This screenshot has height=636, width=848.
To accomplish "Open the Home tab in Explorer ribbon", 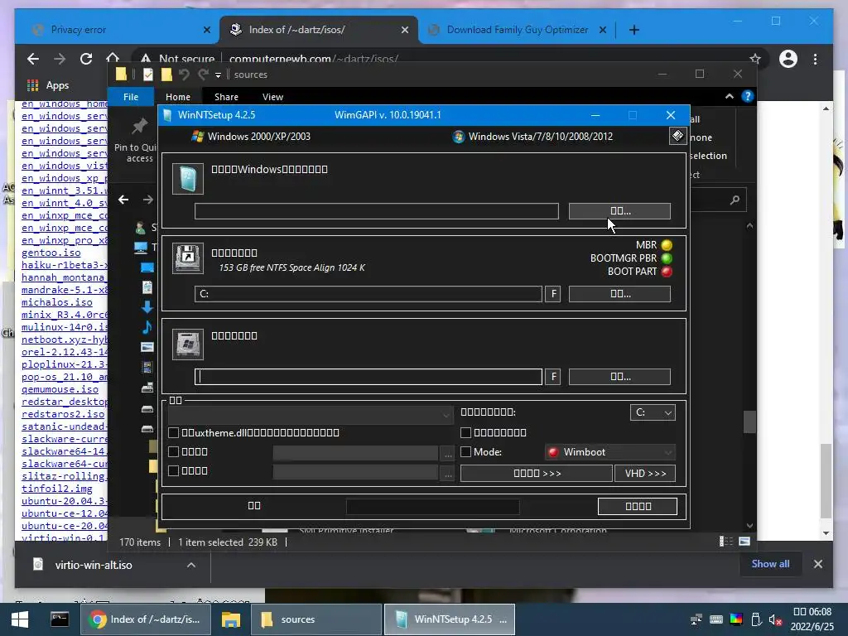I will (x=178, y=97).
